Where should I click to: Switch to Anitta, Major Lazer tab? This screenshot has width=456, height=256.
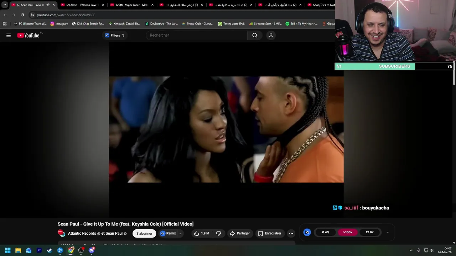coord(131,5)
